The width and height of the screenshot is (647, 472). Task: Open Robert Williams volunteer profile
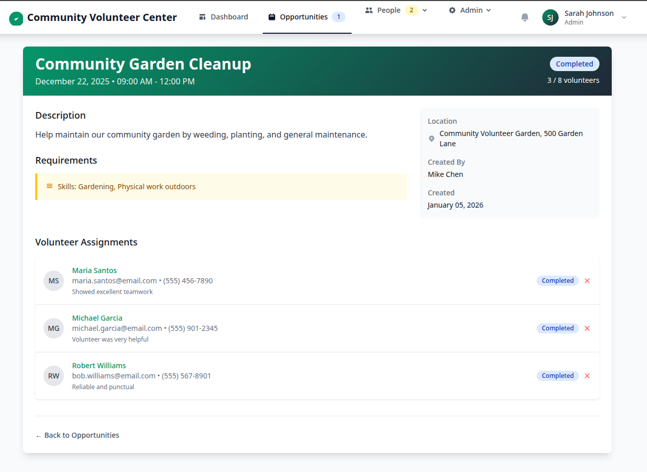tap(99, 366)
